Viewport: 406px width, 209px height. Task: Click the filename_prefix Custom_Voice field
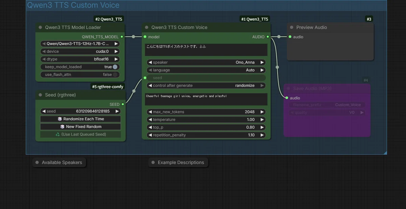pos(327,105)
